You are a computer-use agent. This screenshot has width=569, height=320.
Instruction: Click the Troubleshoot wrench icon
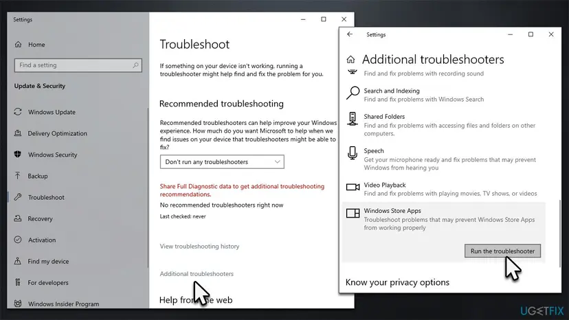click(18, 197)
